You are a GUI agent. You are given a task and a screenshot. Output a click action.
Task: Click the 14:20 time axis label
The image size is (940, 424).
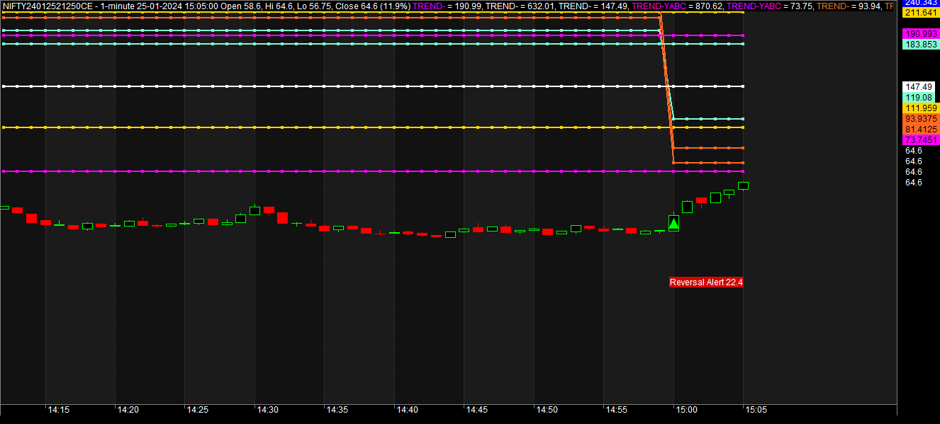[x=128, y=410]
